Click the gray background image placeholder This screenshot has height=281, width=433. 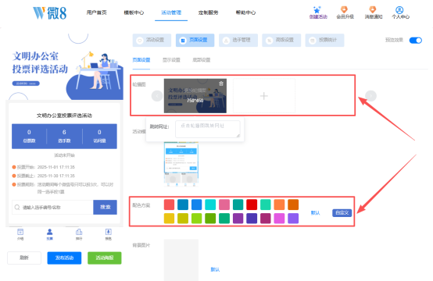(x=181, y=260)
